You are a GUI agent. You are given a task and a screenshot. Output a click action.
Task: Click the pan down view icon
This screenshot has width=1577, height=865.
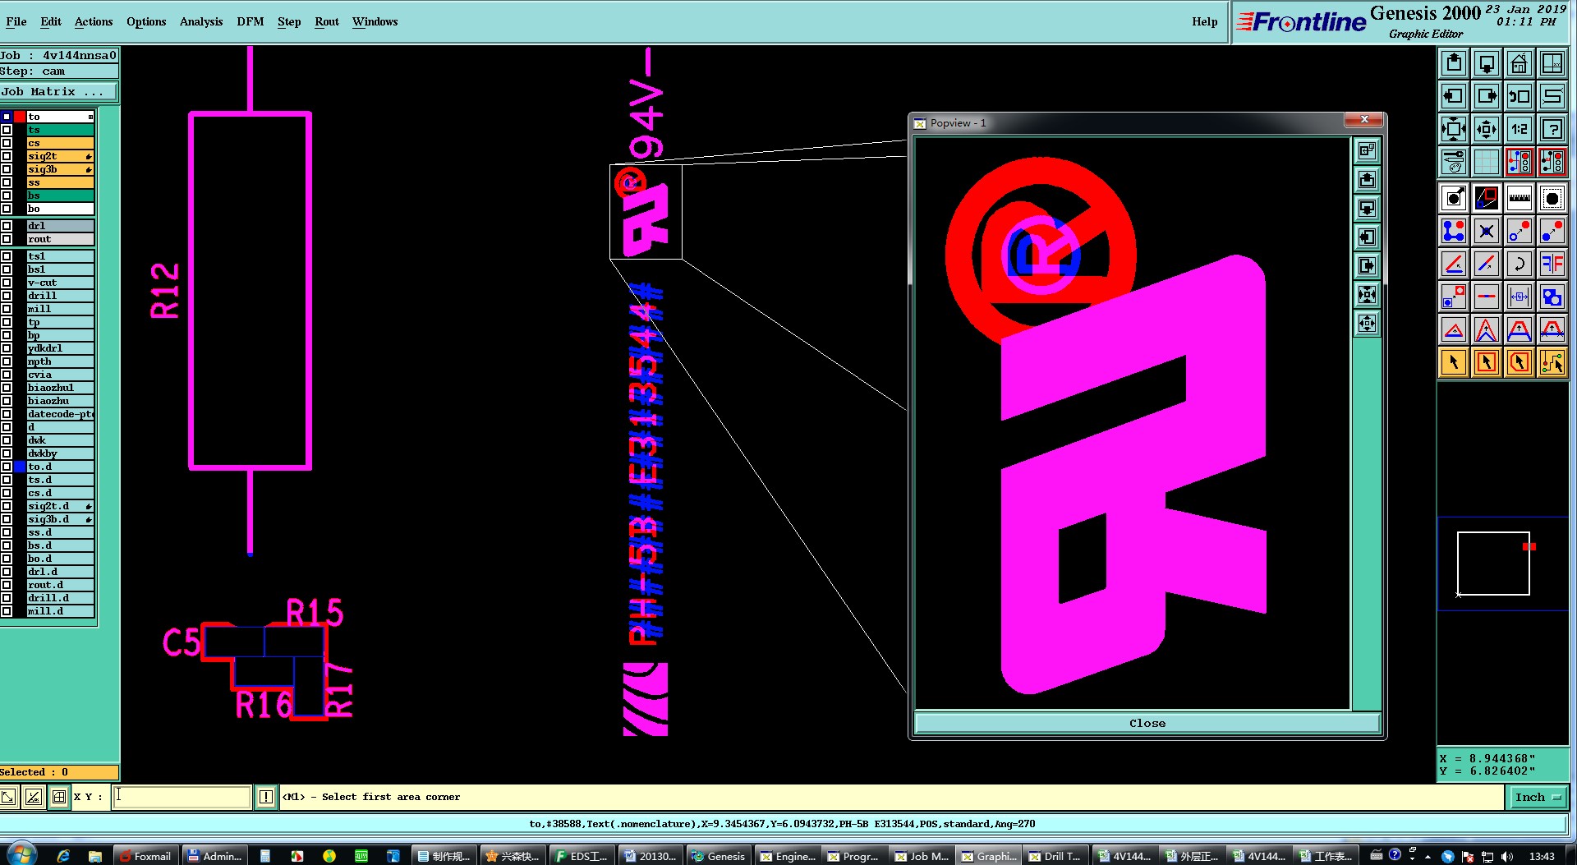tap(1487, 63)
